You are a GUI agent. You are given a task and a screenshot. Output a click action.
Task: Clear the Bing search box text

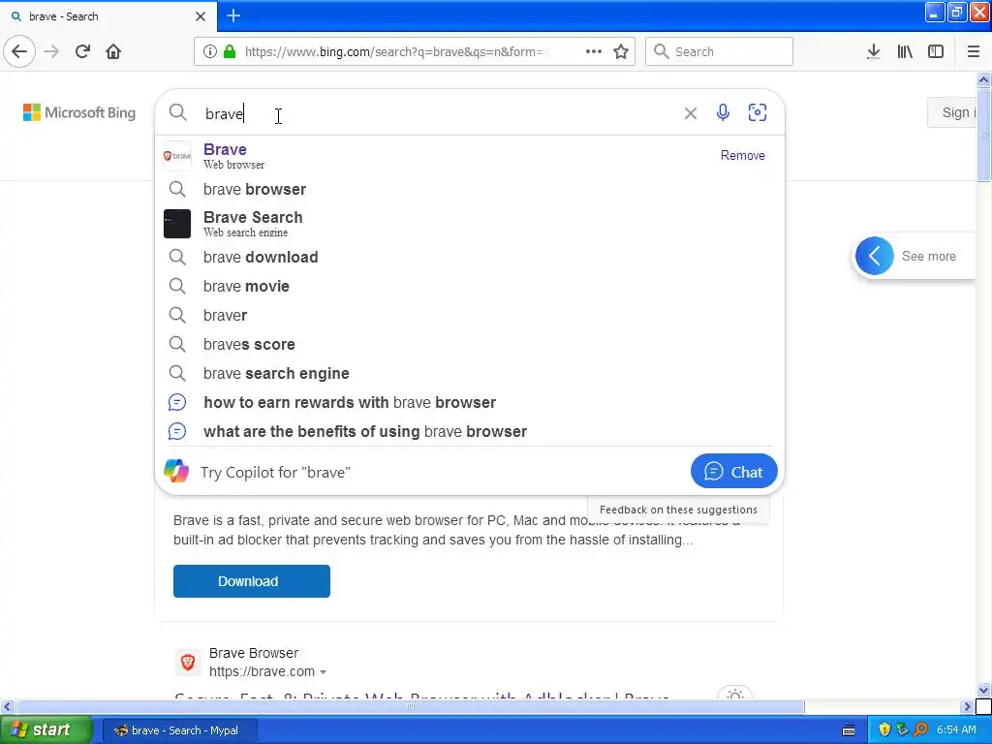690,113
